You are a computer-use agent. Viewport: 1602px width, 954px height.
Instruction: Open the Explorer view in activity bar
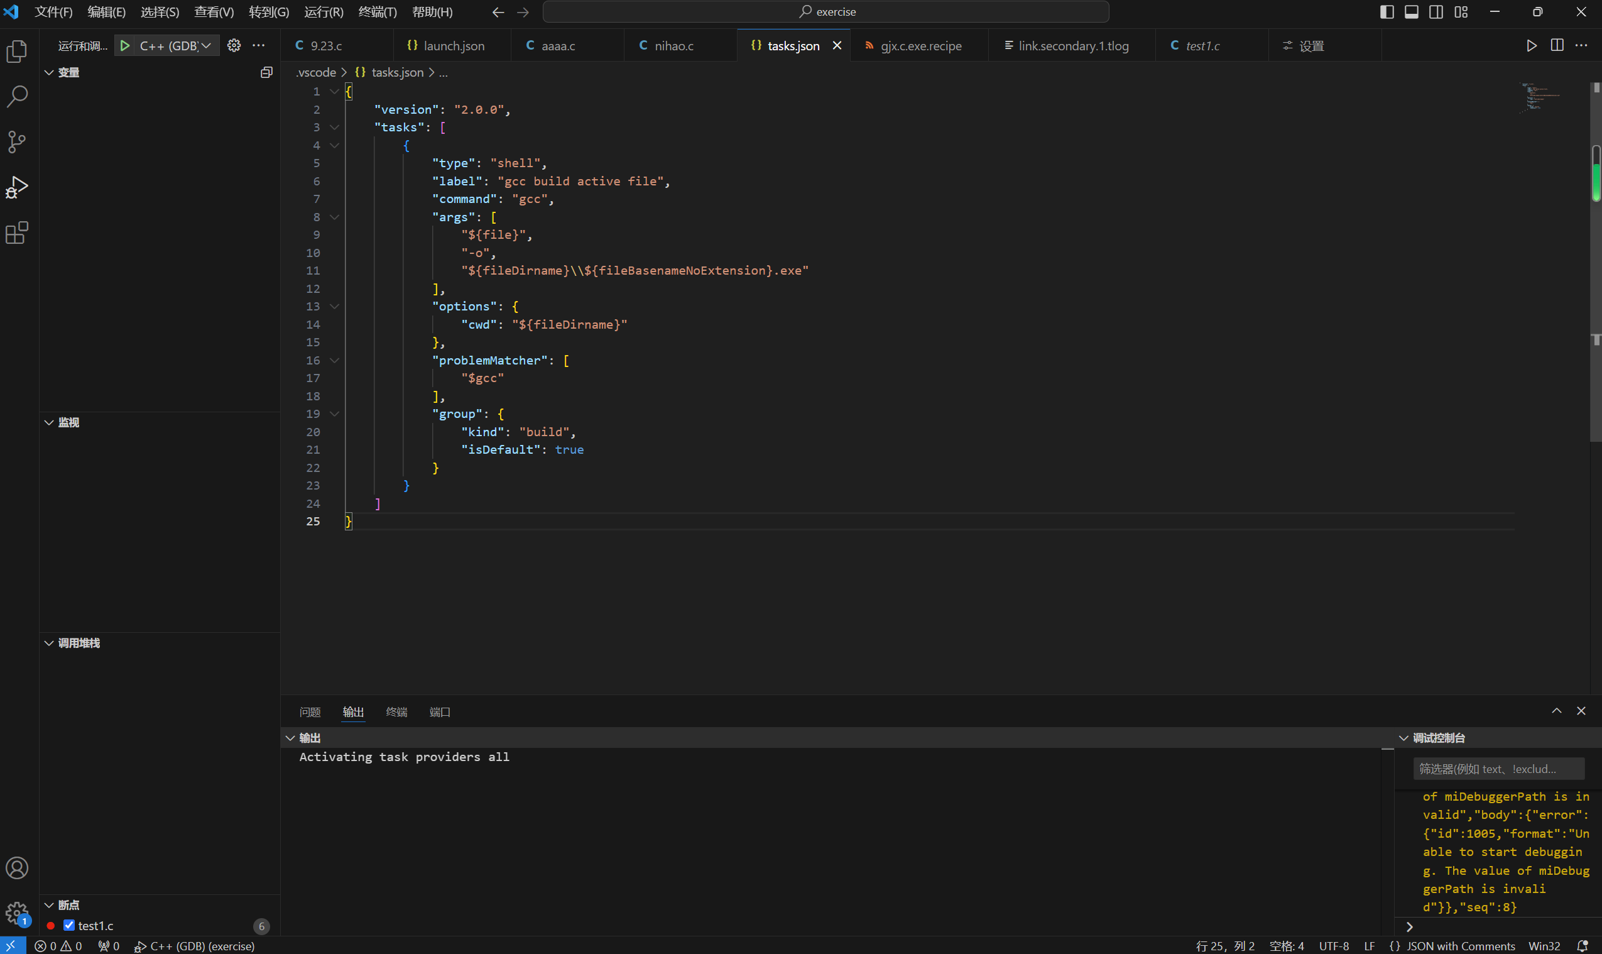[x=17, y=52]
